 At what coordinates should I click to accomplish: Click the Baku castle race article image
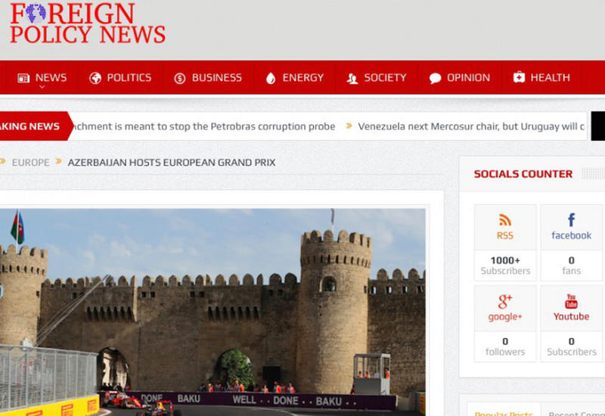pos(212,310)
